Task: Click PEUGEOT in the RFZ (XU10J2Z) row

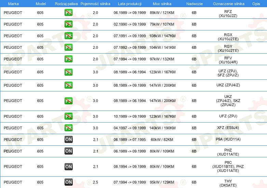Action: coord(13,13)
